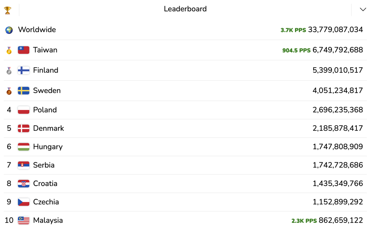Click the silver medal beside Finland
The width and height of the screenshot is (373, 228).
9,71
